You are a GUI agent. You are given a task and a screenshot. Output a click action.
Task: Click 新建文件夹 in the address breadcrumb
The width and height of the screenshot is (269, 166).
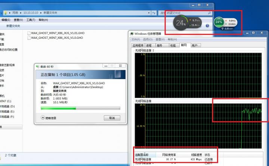(50, 13)
